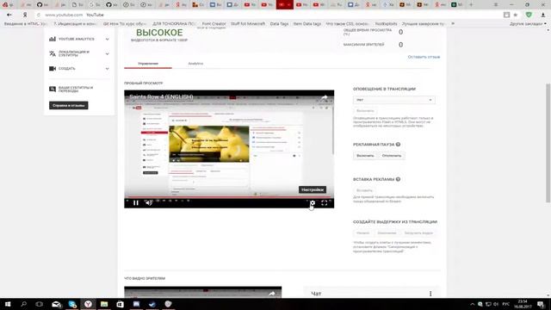Show hidden system tray icons
The image size is (551, 310).
(473, 304)
